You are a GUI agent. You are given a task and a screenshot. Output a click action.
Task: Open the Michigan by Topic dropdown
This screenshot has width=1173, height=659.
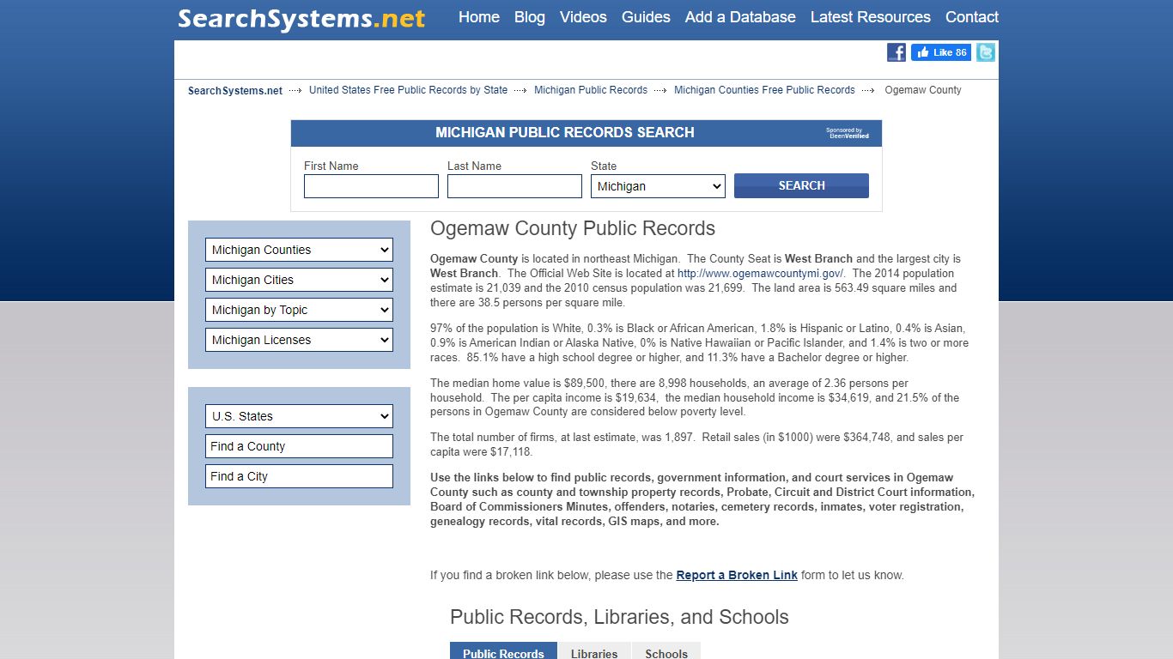tap(299, 310)
